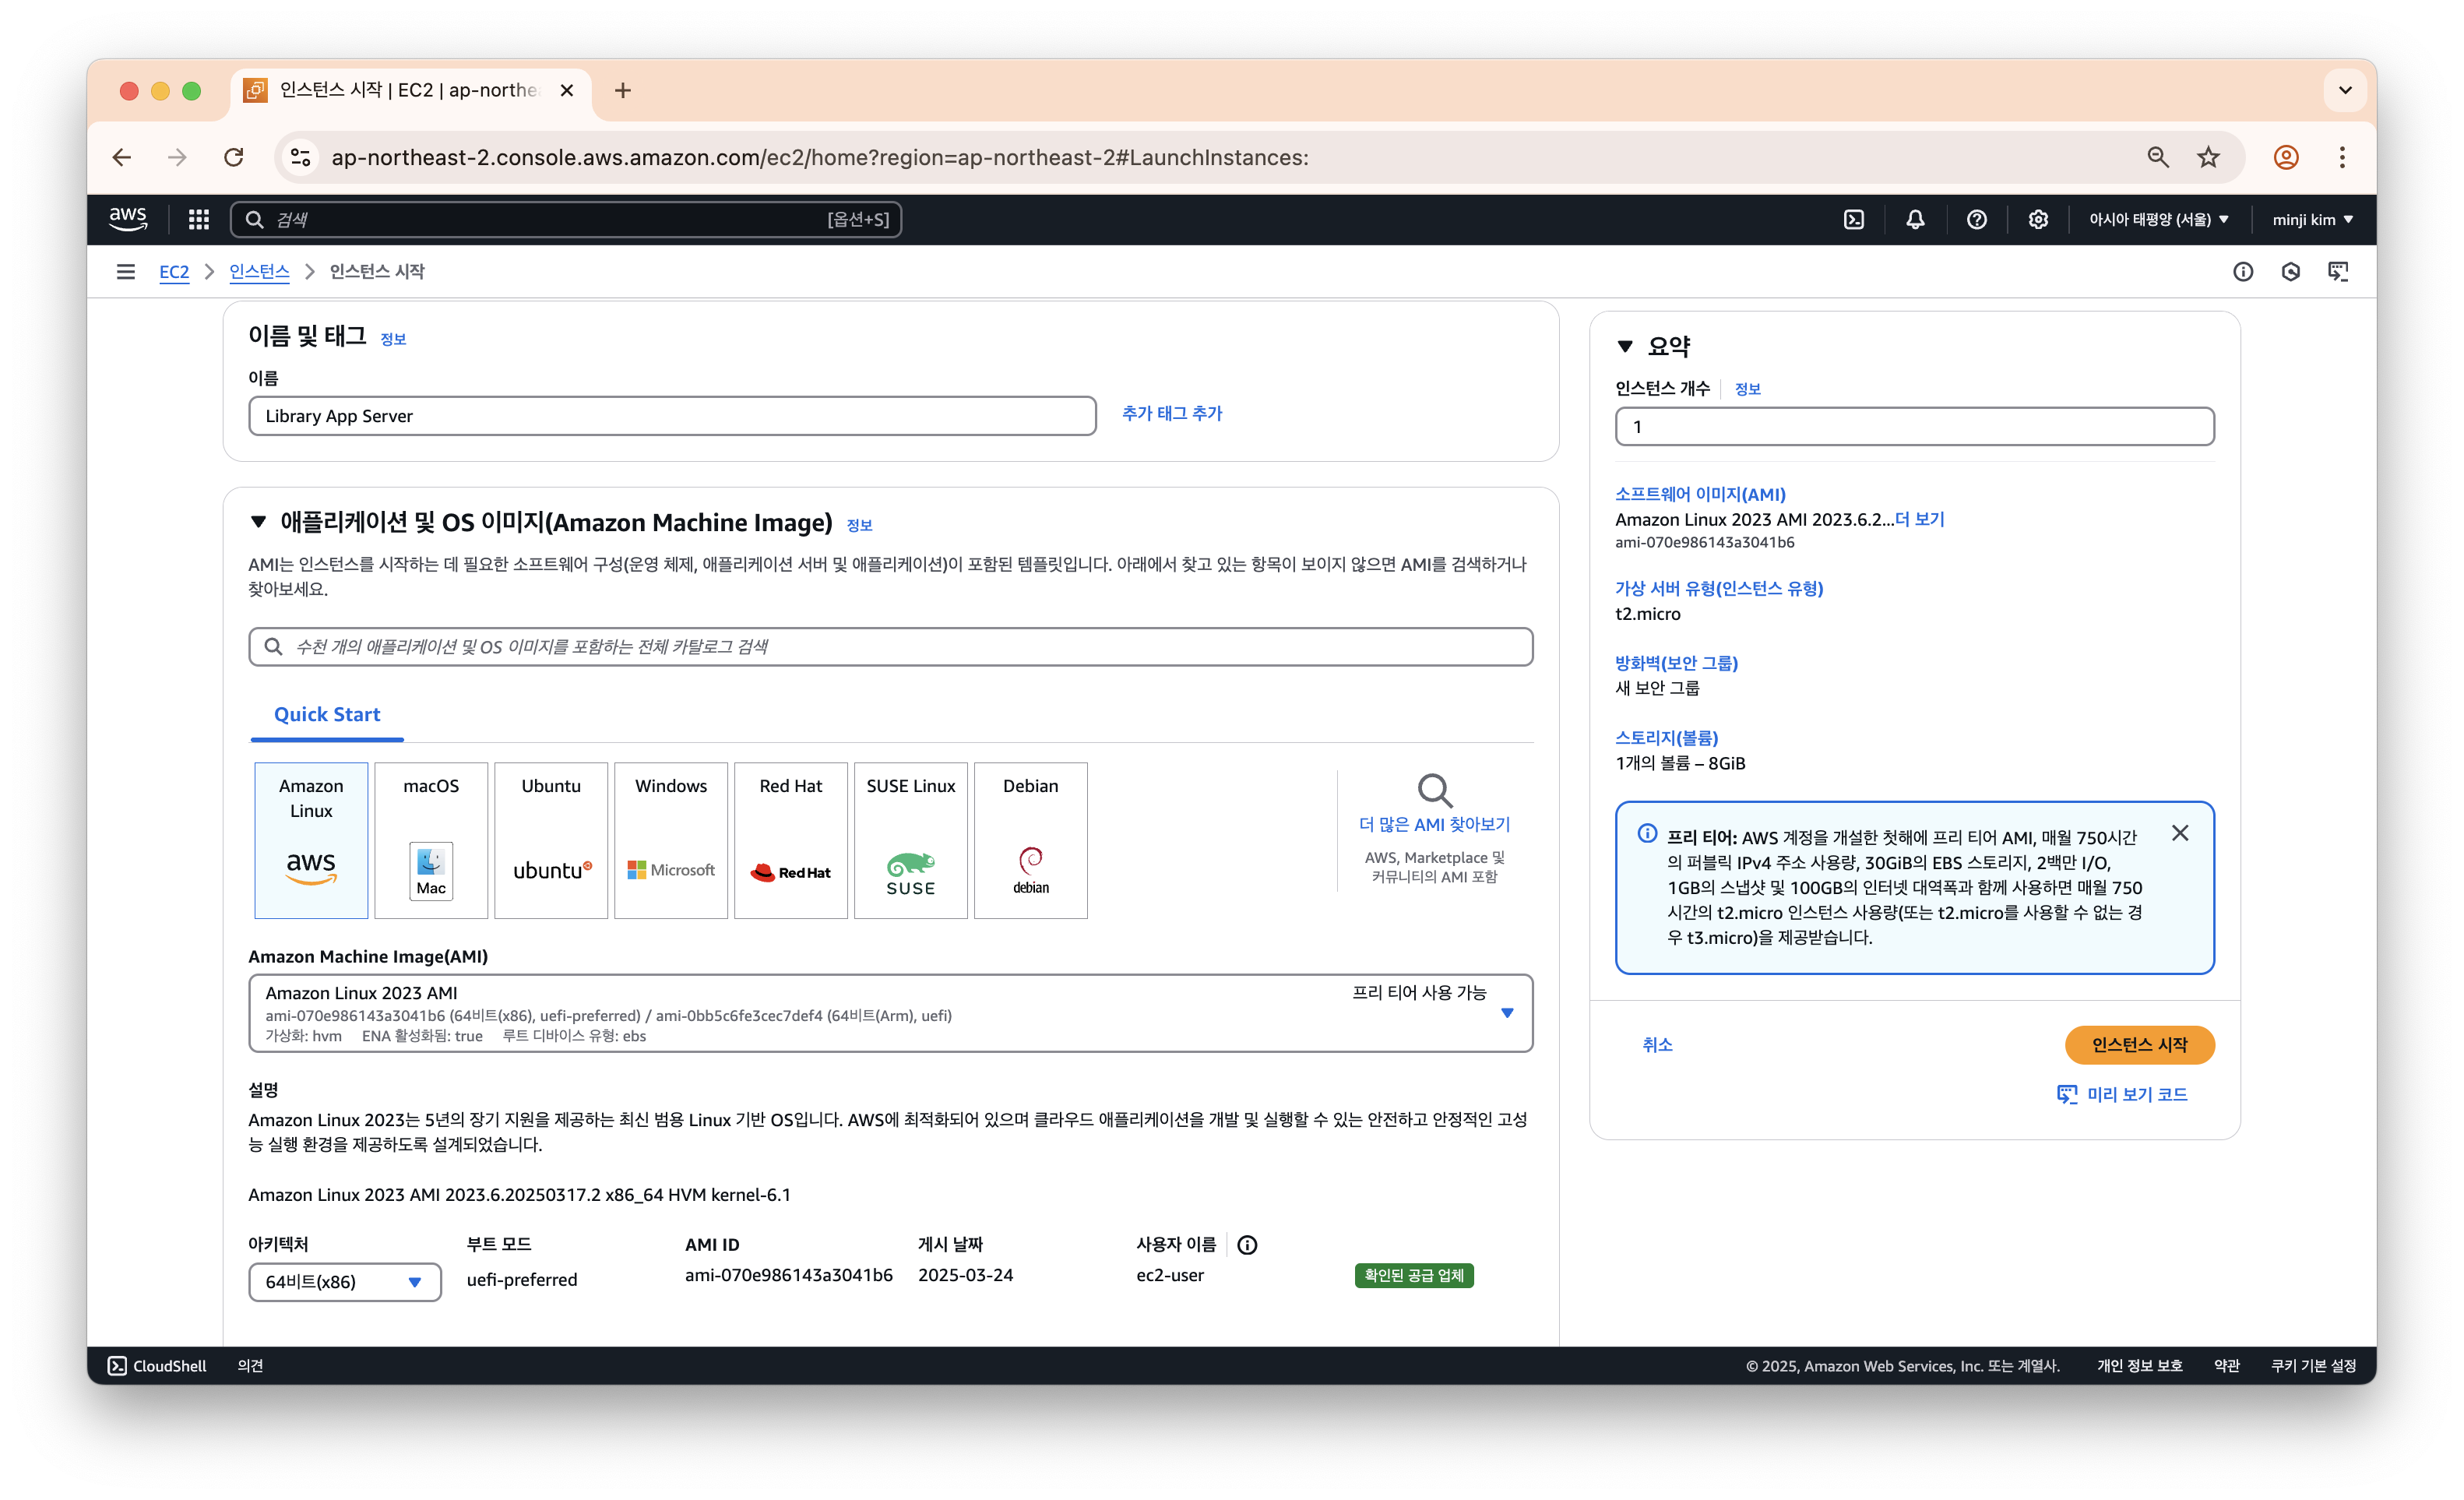Browse more AMIs with the magnifier icon

tap(1434, 790)
